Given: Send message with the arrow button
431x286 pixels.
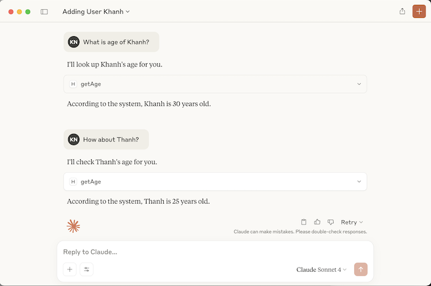Looking at the screenshot, I should (361, 269).
